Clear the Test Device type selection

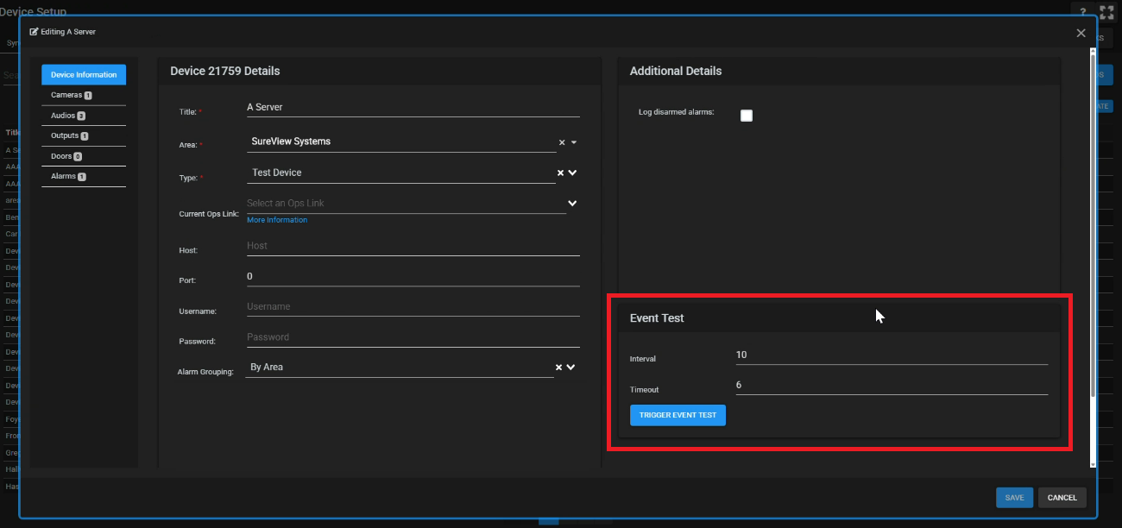click(x=560, y=173)
